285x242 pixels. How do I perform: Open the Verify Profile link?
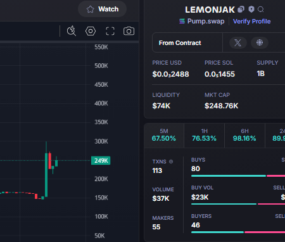point(251,22)
